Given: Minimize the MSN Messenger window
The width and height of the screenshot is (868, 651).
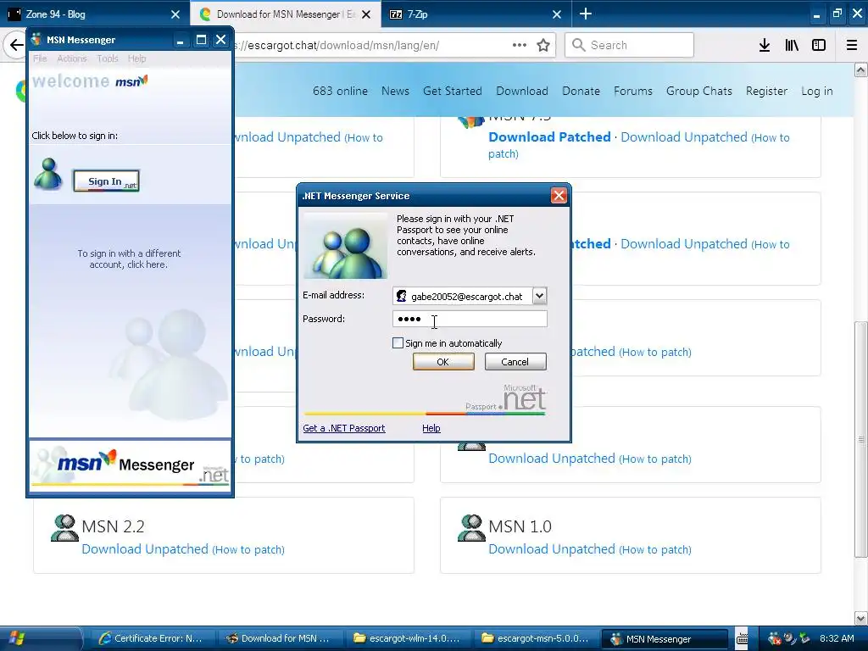Looking at the screenshot, I should click(x=180, y=40).
